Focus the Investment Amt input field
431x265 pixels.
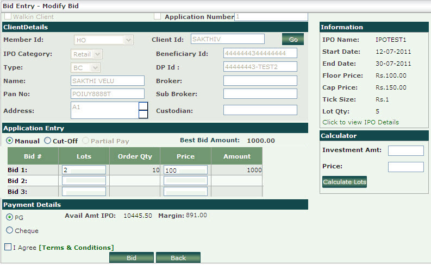point(405,150)
